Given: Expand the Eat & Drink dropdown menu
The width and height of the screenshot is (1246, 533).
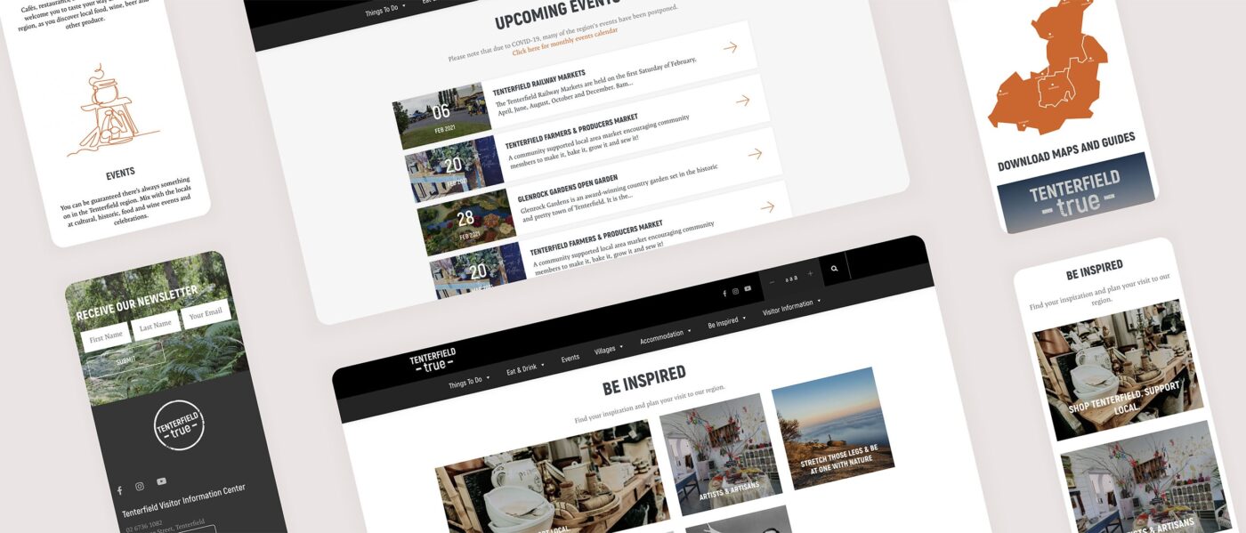Looking at the screenshot, I should click(525, 367).
